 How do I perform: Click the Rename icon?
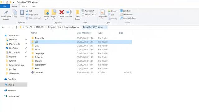(69, 12)
